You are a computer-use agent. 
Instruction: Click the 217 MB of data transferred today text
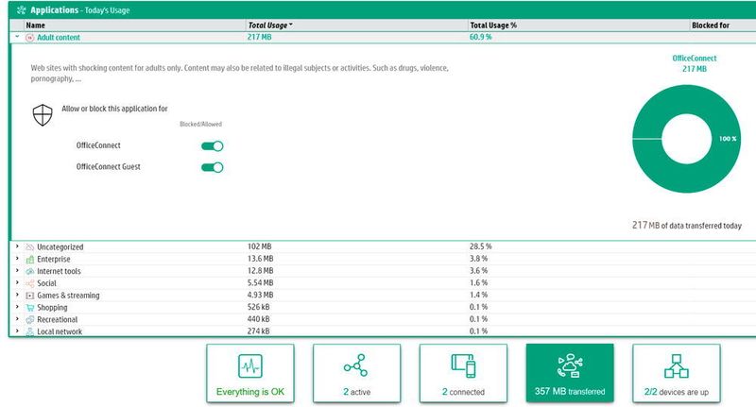coord(687,225)
